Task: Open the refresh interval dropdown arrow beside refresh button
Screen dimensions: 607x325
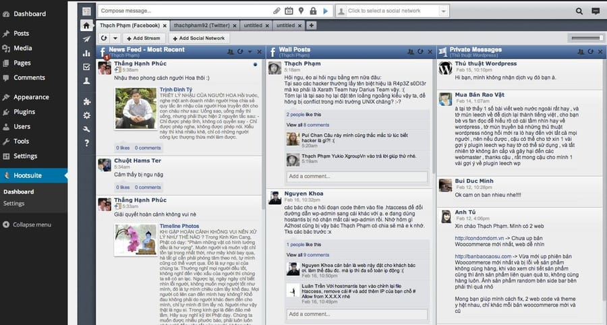Action: pyautogui.click(x=115, y=38)
